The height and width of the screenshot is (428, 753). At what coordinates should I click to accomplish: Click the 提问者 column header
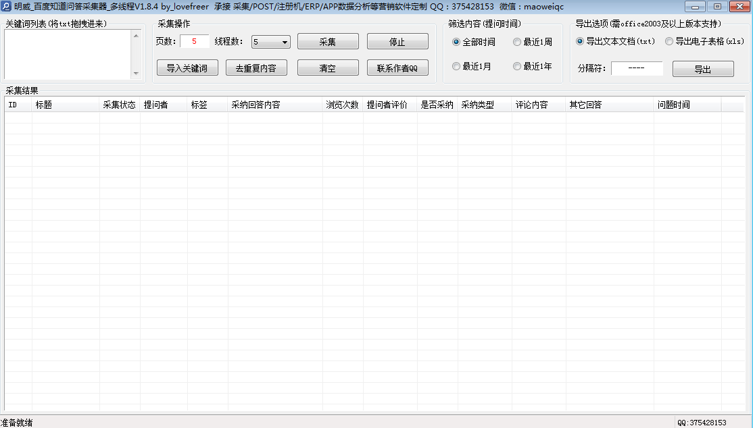164,105
